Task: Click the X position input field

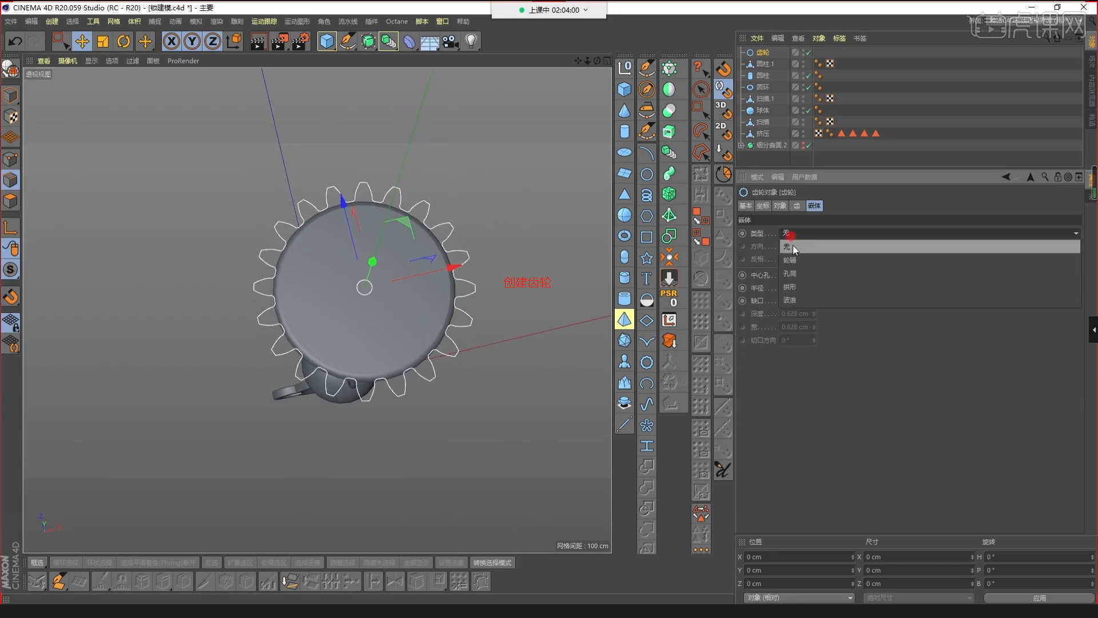Action: pos(799,557)
